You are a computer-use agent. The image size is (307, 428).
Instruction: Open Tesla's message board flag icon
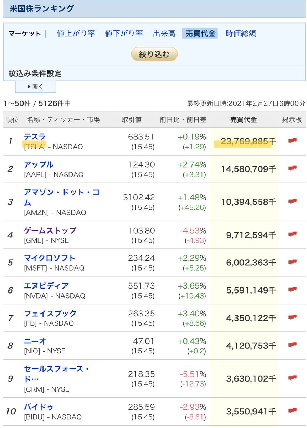tap(293, 141)
